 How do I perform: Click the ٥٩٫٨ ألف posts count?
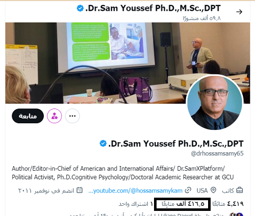coord(202,18)
